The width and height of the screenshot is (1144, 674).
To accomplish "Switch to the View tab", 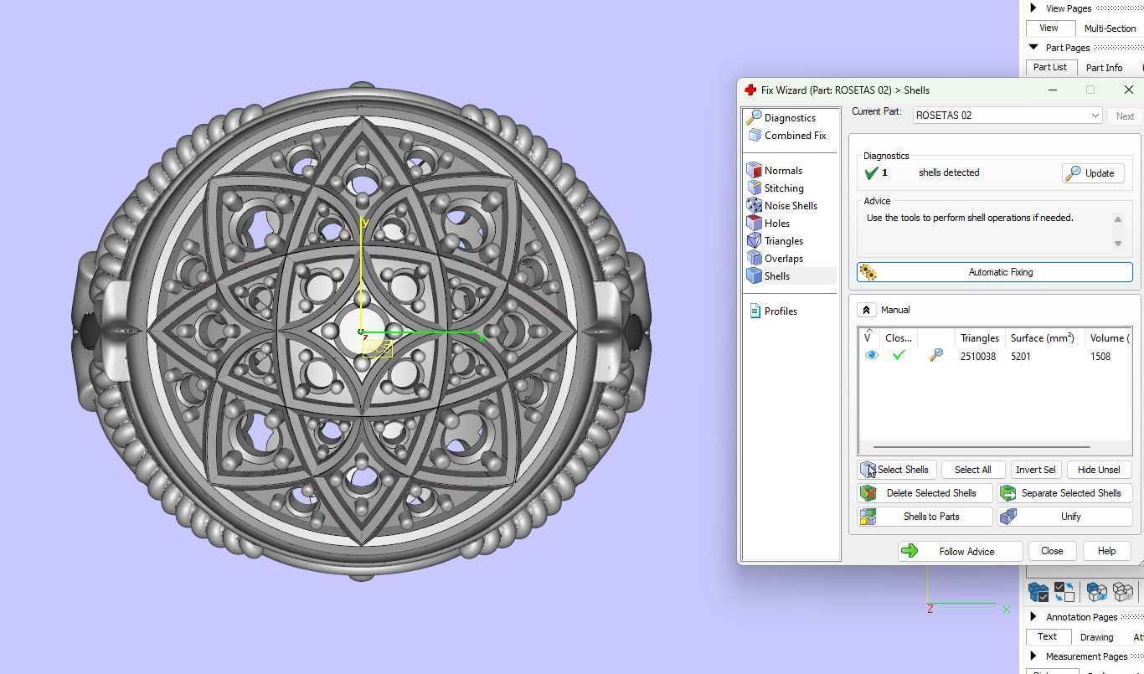I will point(1049,28).
